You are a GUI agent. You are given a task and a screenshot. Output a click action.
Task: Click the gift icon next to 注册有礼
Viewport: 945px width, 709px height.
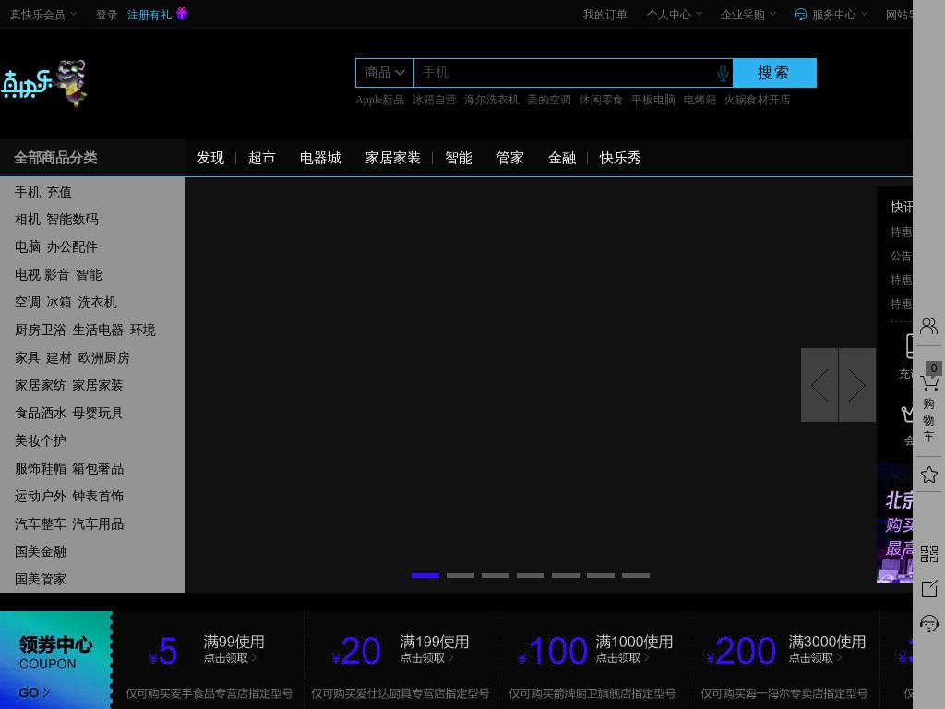click(182, 13)
